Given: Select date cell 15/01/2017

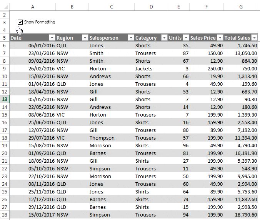Looking at the screenshot, I should (x=32, y=215).
